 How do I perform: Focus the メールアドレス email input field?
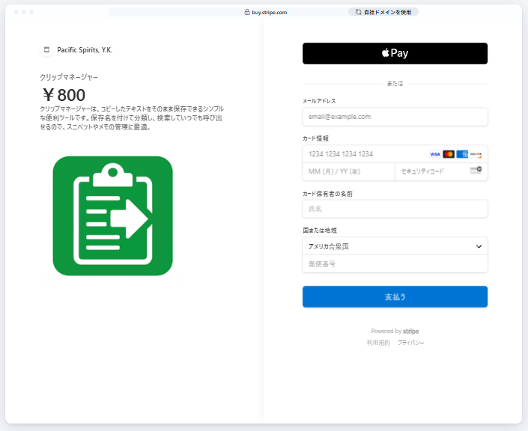click(x=395, y=117)
